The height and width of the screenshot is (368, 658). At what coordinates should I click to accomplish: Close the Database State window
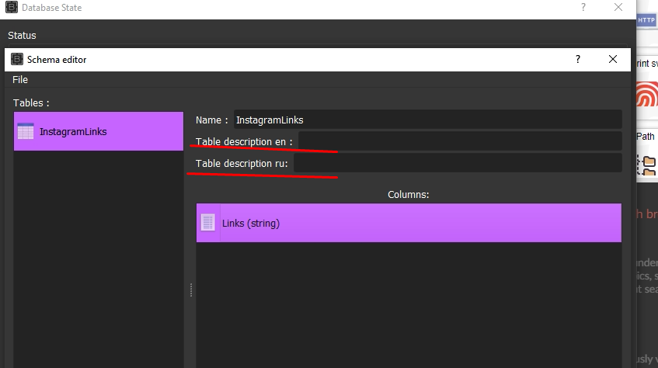coord(618,8)
